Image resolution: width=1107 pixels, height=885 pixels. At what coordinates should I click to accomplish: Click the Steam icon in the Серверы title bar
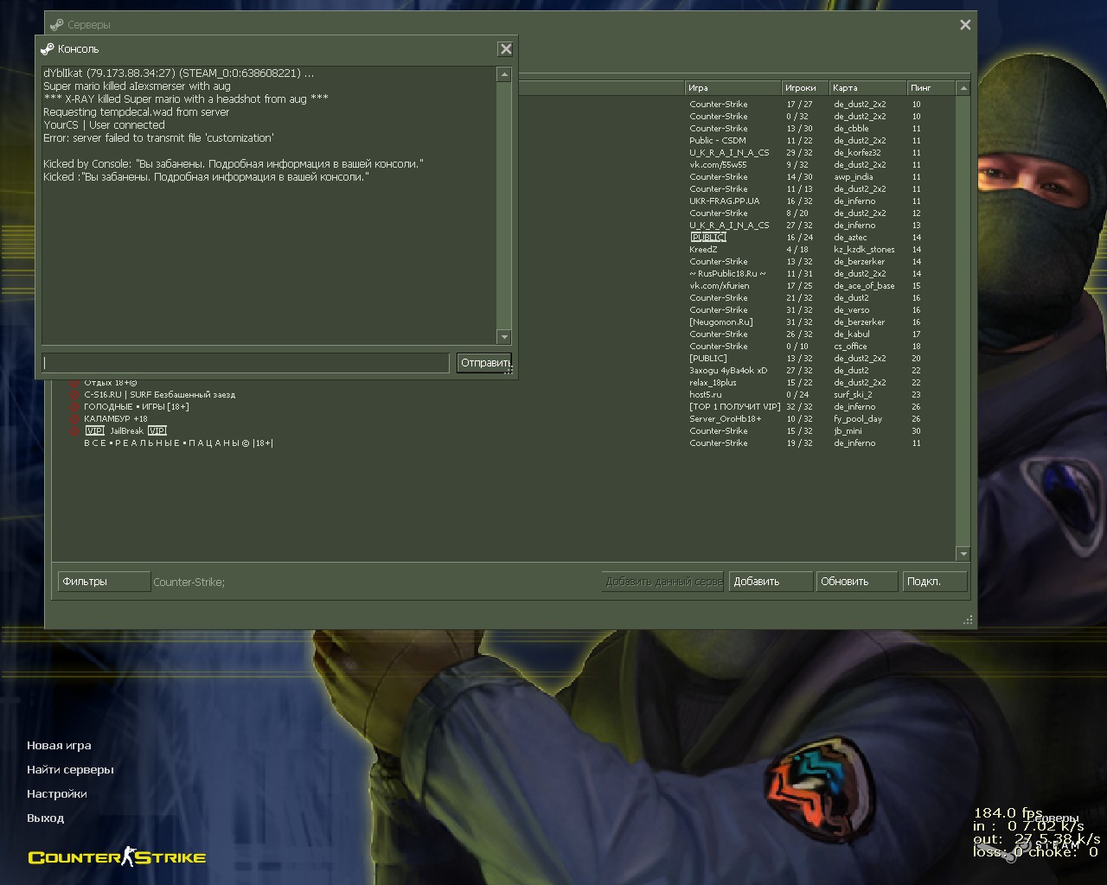click(57, 25)
